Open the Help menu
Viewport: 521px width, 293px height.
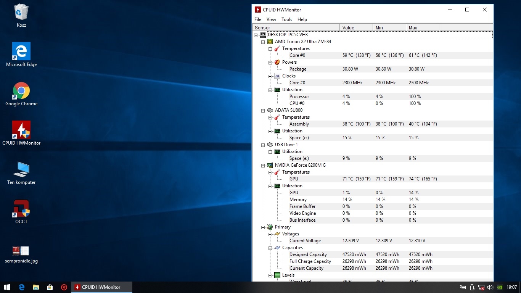click(x=302, y=19)
